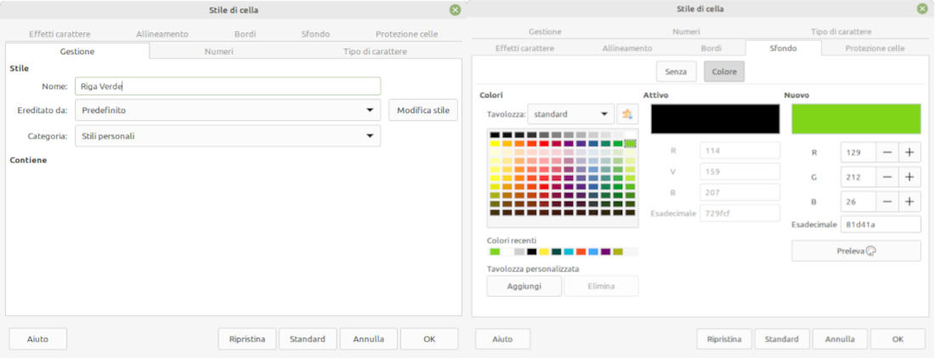Image resolution: width=935 pixels, height=358 pixels.
Task: Select Sfondo tab in right dialog
Action: [784, 48]
